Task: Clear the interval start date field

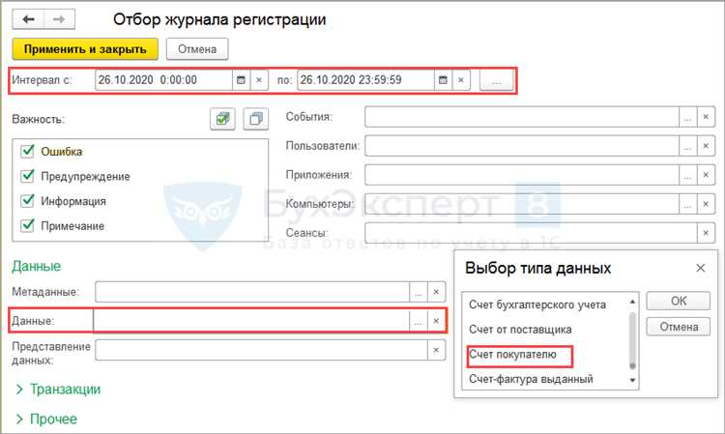Action: tap(259, 80)
